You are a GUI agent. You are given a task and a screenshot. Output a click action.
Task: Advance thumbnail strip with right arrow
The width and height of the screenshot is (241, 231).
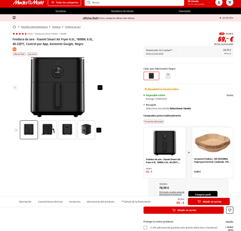(99, 130)
